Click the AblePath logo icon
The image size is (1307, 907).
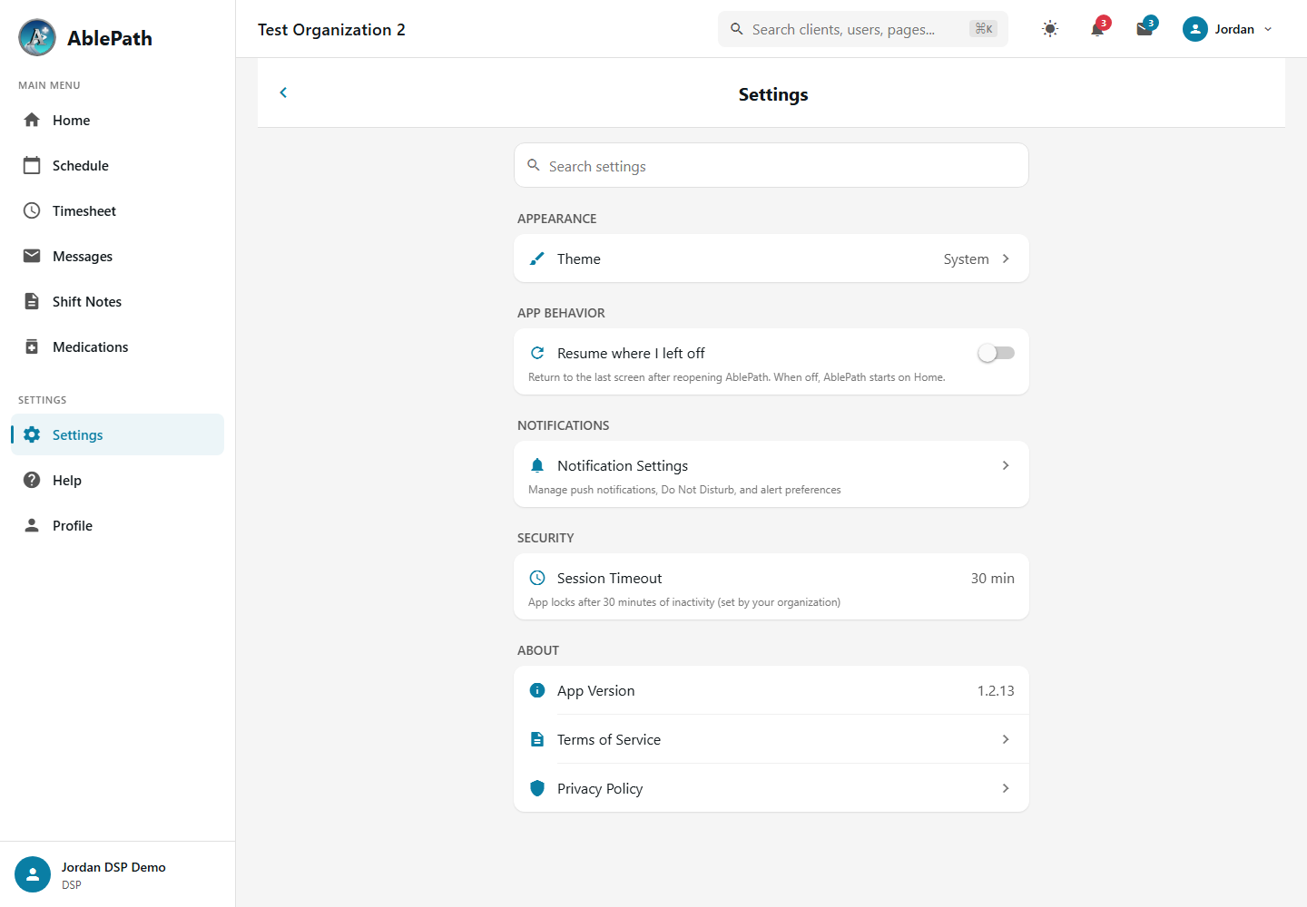click(37, 37)
